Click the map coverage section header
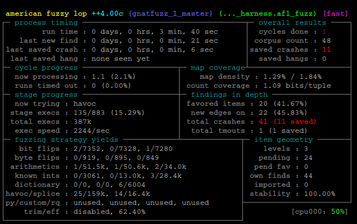Image resolution: width=357 pixels, height=224 pixels. [217, 68]
